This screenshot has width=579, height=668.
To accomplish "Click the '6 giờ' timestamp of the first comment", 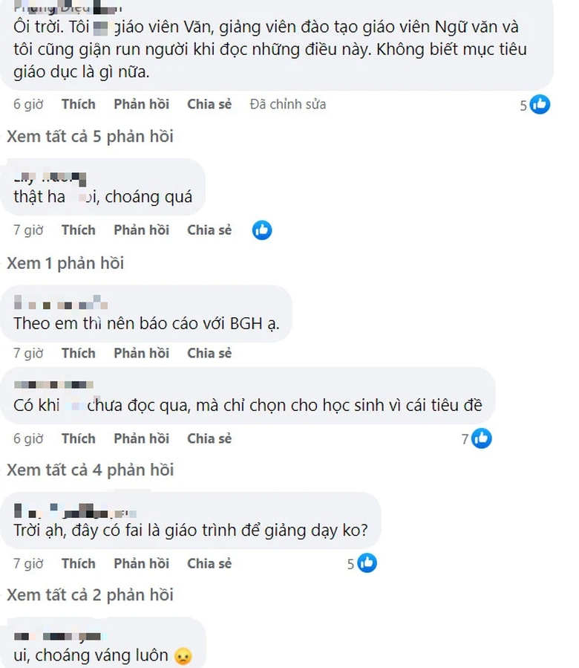I will (x=27, y=105).
